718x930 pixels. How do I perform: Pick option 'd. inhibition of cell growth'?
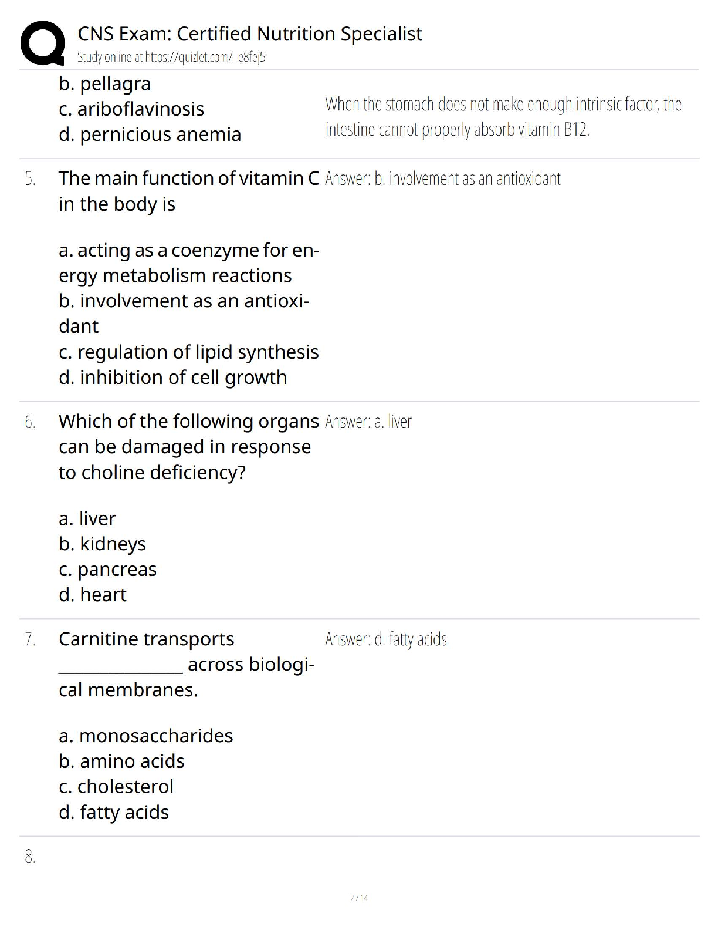173,378
